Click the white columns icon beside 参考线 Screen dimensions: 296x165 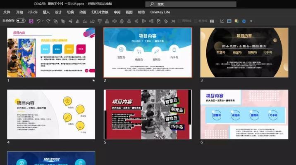click(212, 21)
